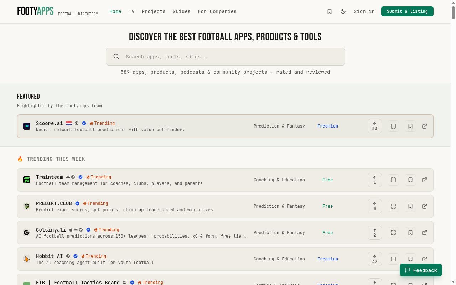Open bookmarks icon in the header
This screenshot has width=456, height=285.
point(330,11)
